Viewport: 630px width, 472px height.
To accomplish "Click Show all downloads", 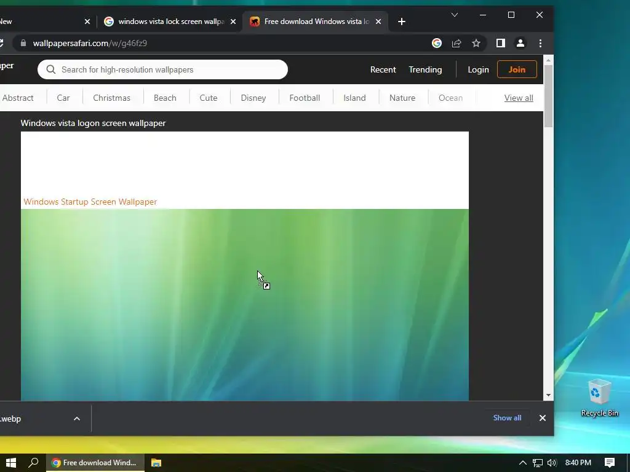I will click(x=507, y=418).
